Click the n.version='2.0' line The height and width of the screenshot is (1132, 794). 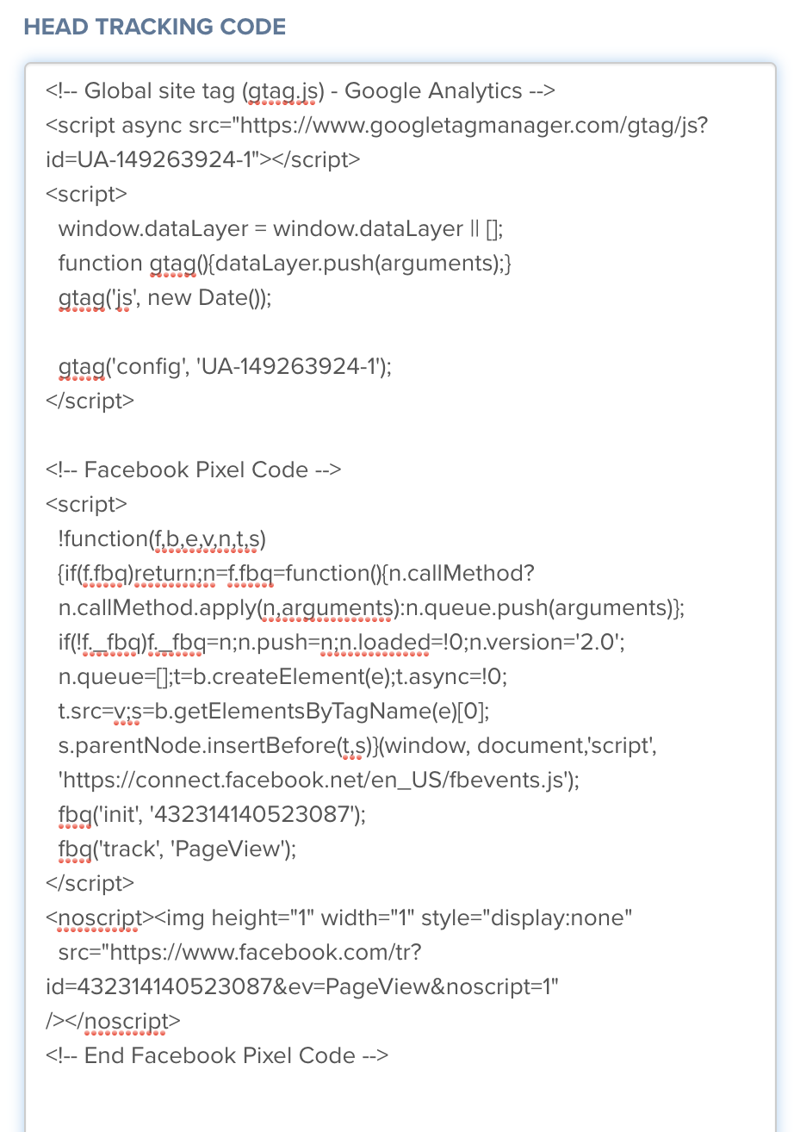click(x=341, y=642)
